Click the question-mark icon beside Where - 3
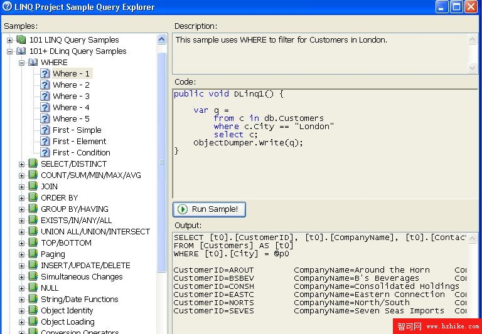This screenshot has height=334, width=482. click(45, 96)
